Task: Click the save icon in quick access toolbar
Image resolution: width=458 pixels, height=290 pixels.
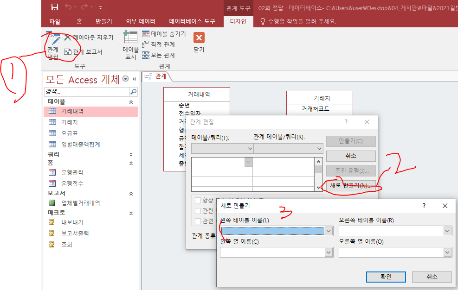Action: (x=55, y=7)
